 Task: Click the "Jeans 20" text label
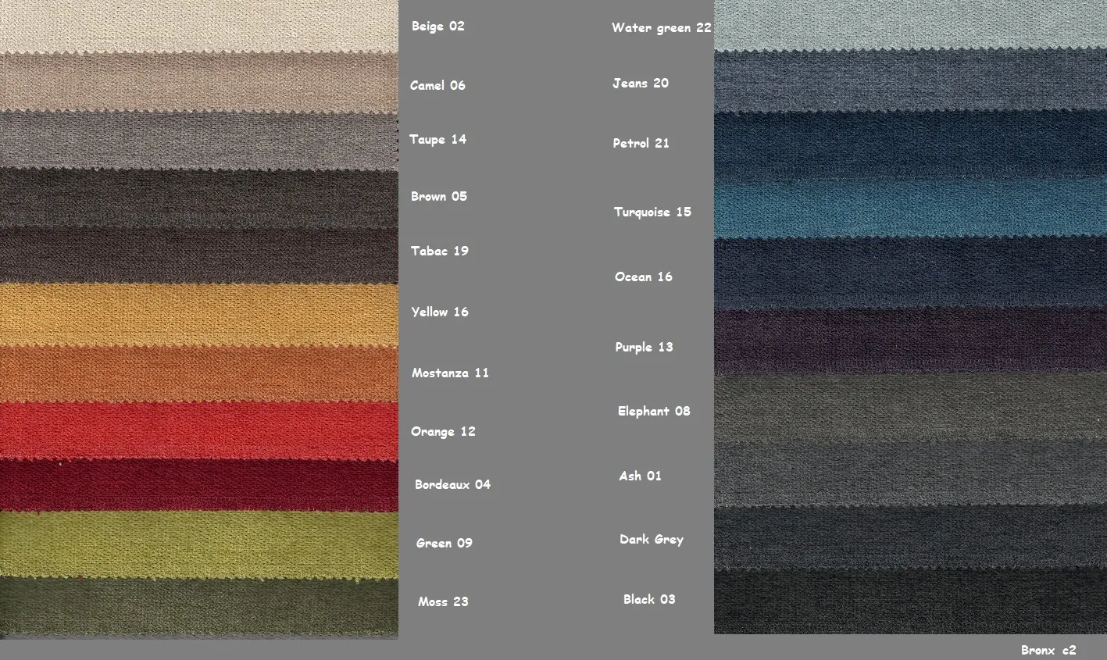[640, 84]
